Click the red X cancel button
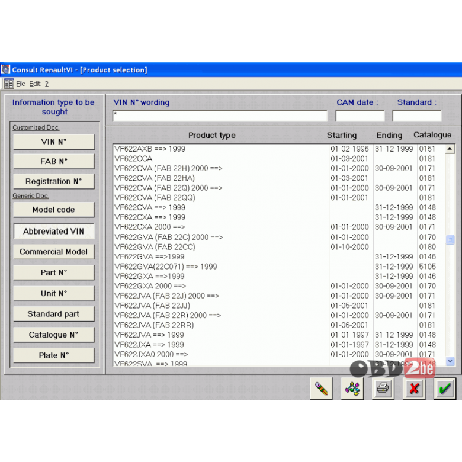 click(414, 389)
